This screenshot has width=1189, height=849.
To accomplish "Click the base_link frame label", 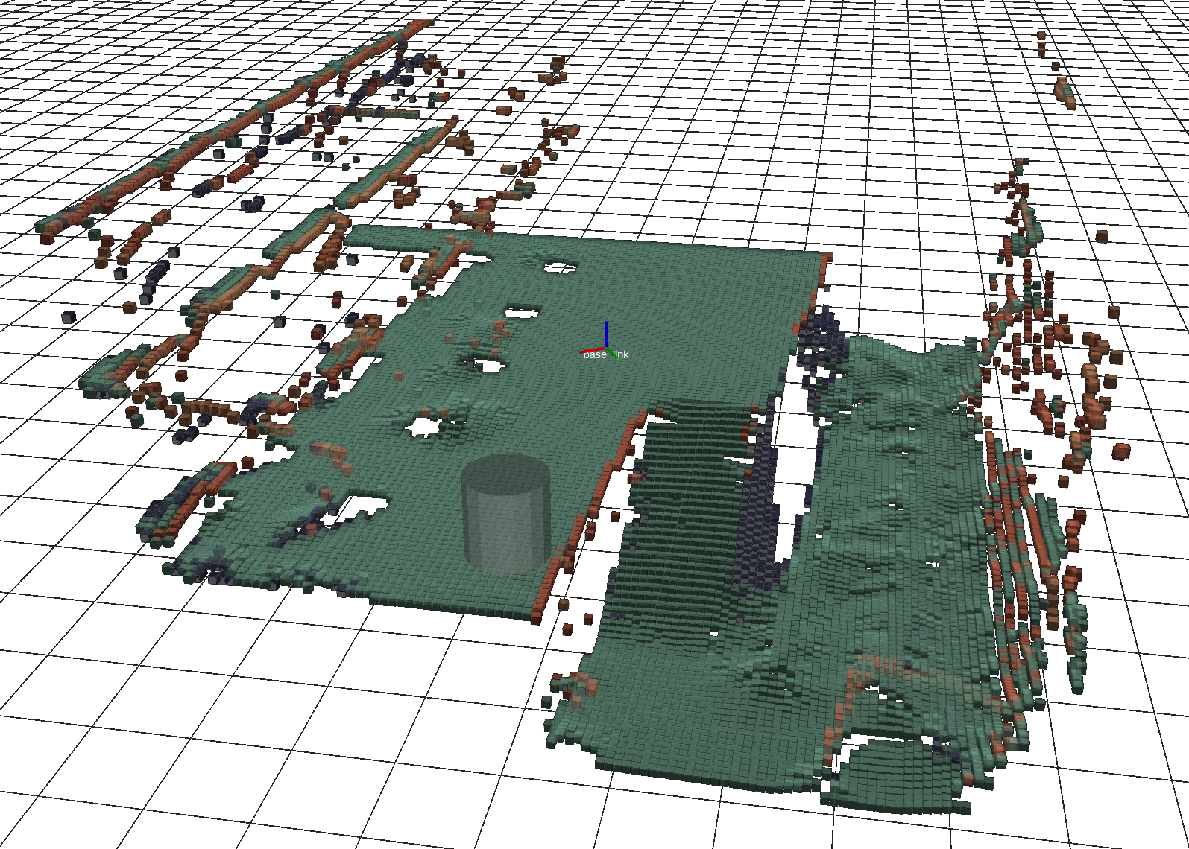I will tap(605, 355).
